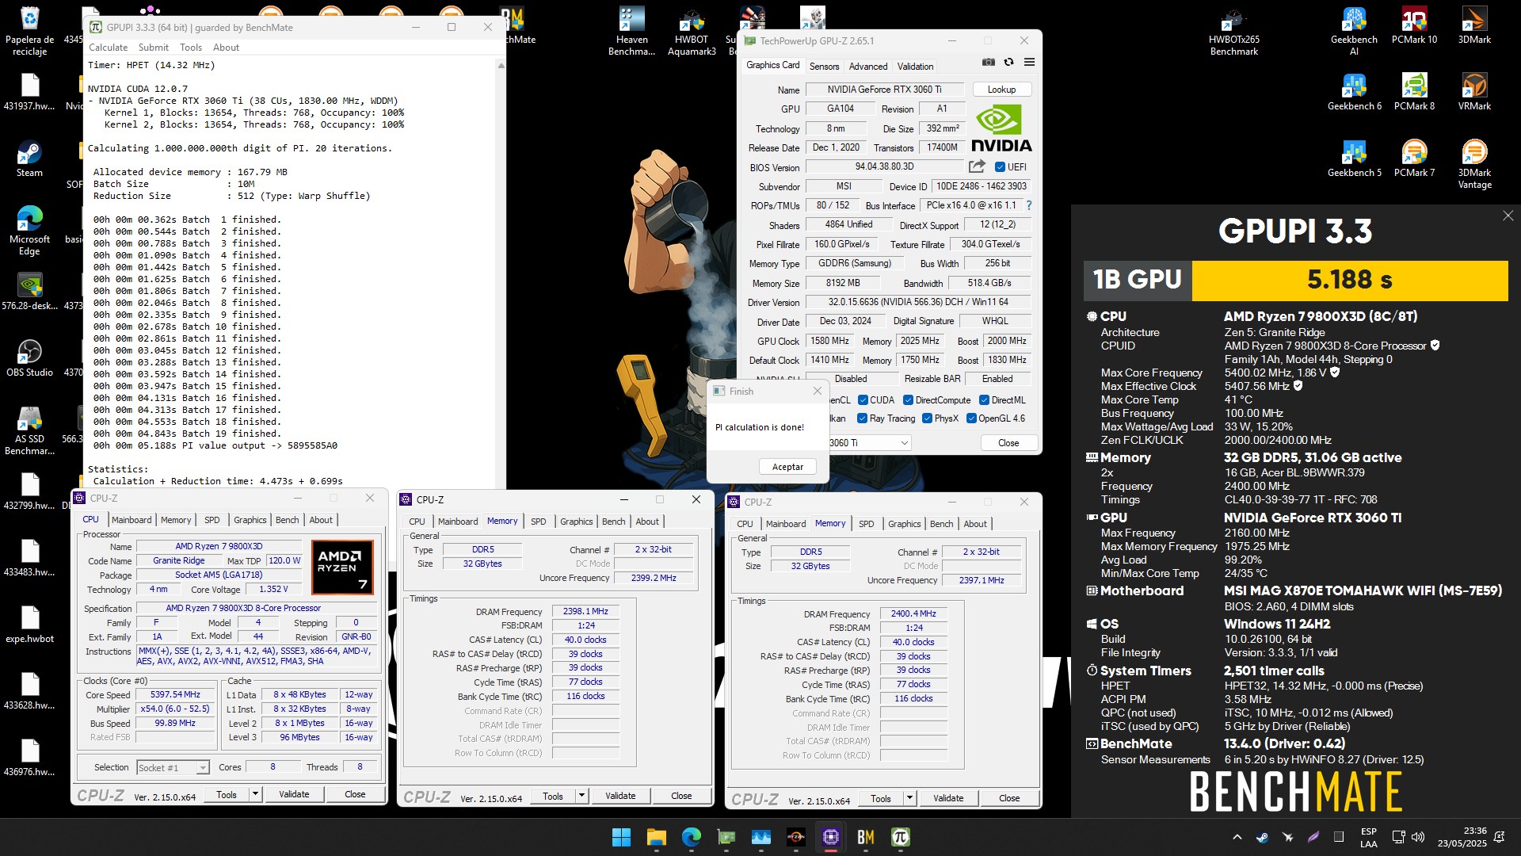The image size is (1521, 856).
Task: Open File Explorer from the taskbar
Action: click(656, 837)
